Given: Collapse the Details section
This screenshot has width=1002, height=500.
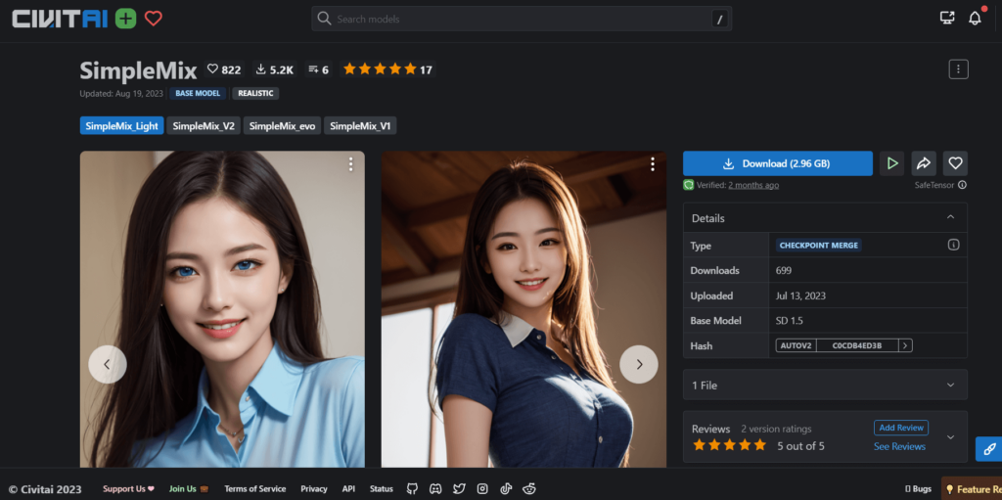Looking at the screenshot, I should (x=950, y=217).
